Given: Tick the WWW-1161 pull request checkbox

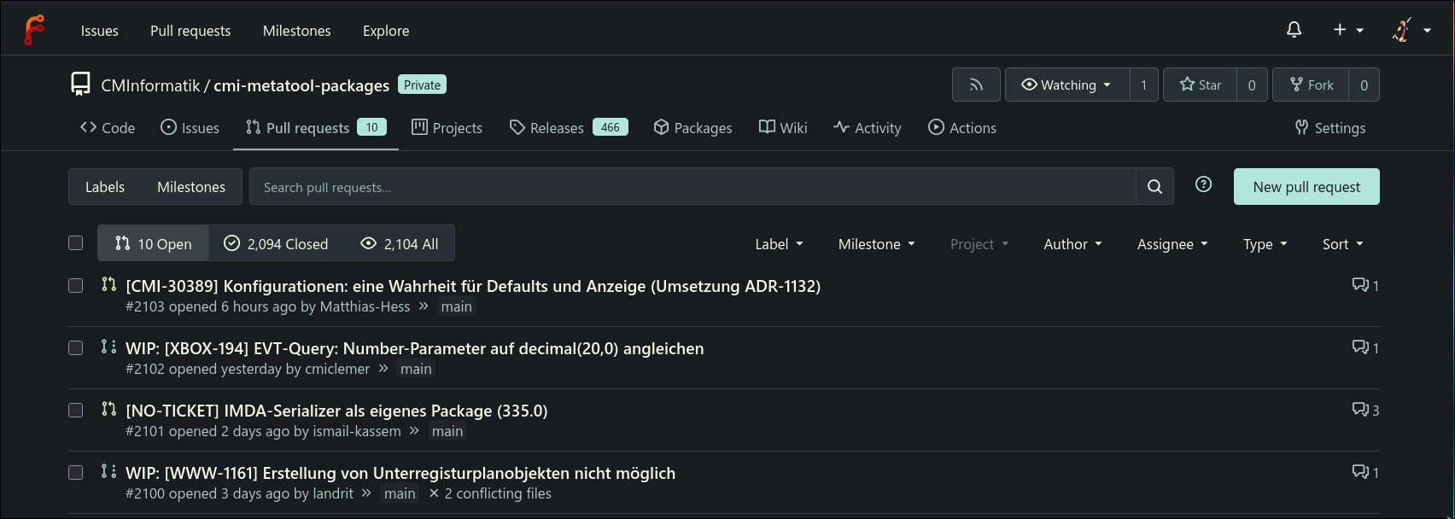Looking at the screenshot, I should click(x=76, y=472).
